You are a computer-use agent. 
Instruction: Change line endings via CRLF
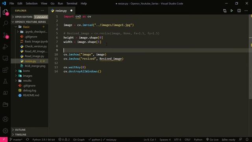(x=187, y=140)
